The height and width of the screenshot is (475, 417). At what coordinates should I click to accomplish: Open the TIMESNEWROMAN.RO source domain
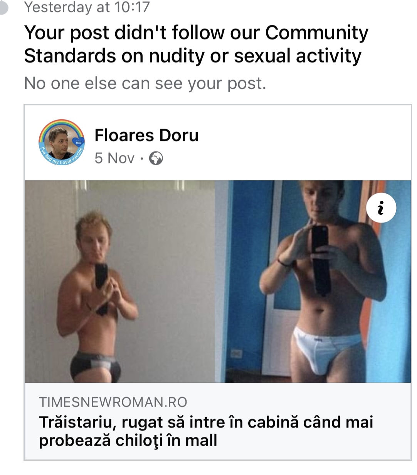click(x=113, y=402)
